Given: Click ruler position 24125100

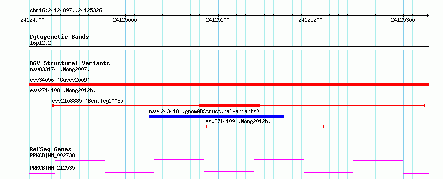Looking at the screenshot, I should coord(218,20).
